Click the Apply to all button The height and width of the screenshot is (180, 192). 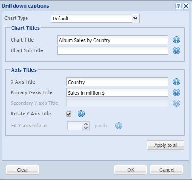[x=166, y=145]
